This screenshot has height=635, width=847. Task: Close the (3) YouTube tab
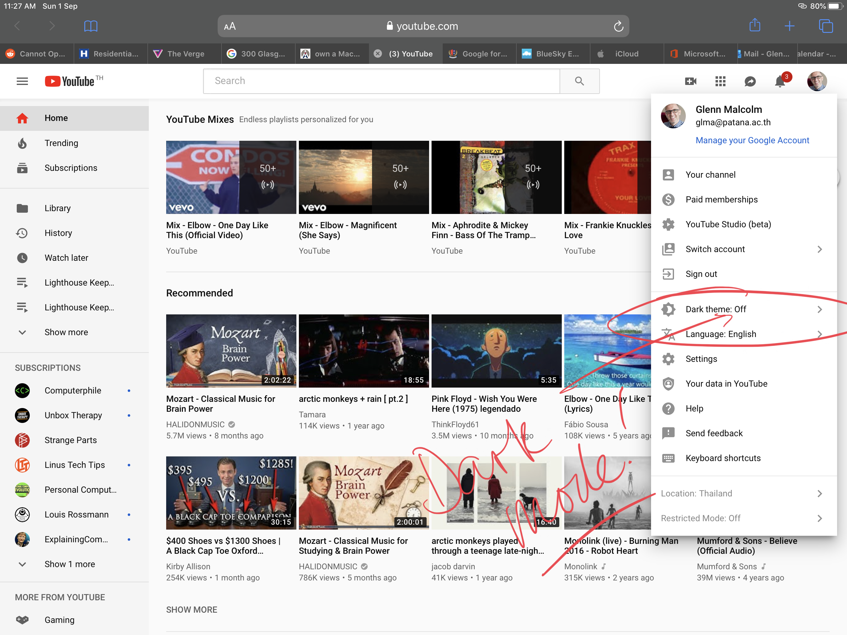[378, 54]
